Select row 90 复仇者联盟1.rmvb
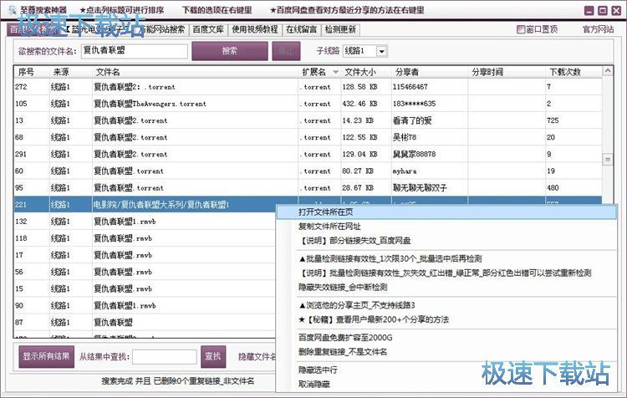The height and width of the screenshot is (398, 627). 145,305
